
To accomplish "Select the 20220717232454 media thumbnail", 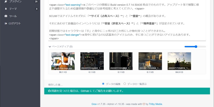I will [x=150, y=61].
